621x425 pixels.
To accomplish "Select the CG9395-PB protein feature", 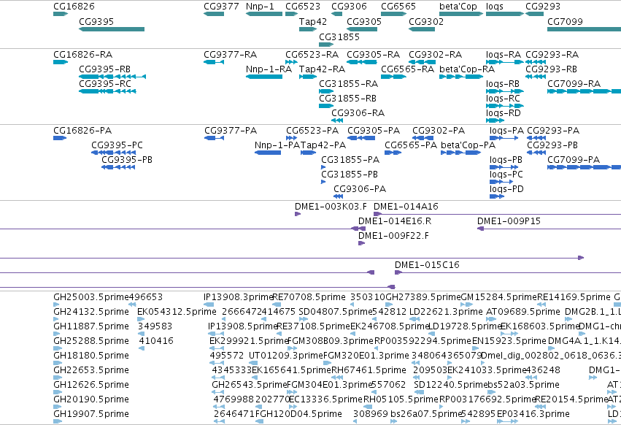I will [x=118, y=167].
